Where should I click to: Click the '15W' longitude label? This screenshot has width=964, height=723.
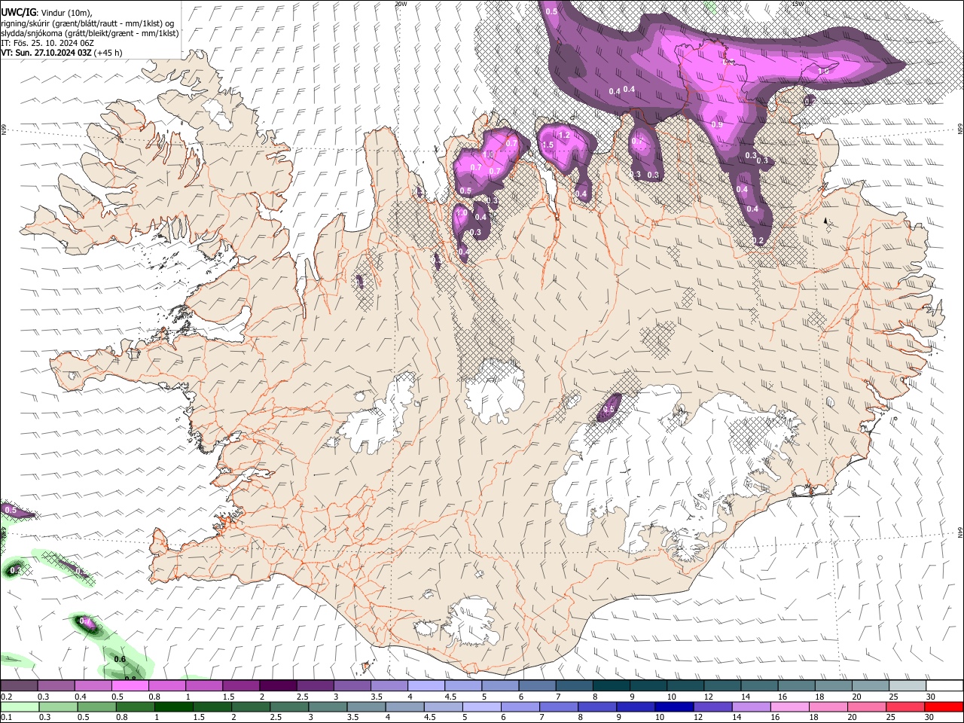pyautogui.click(x=798, y=4)
